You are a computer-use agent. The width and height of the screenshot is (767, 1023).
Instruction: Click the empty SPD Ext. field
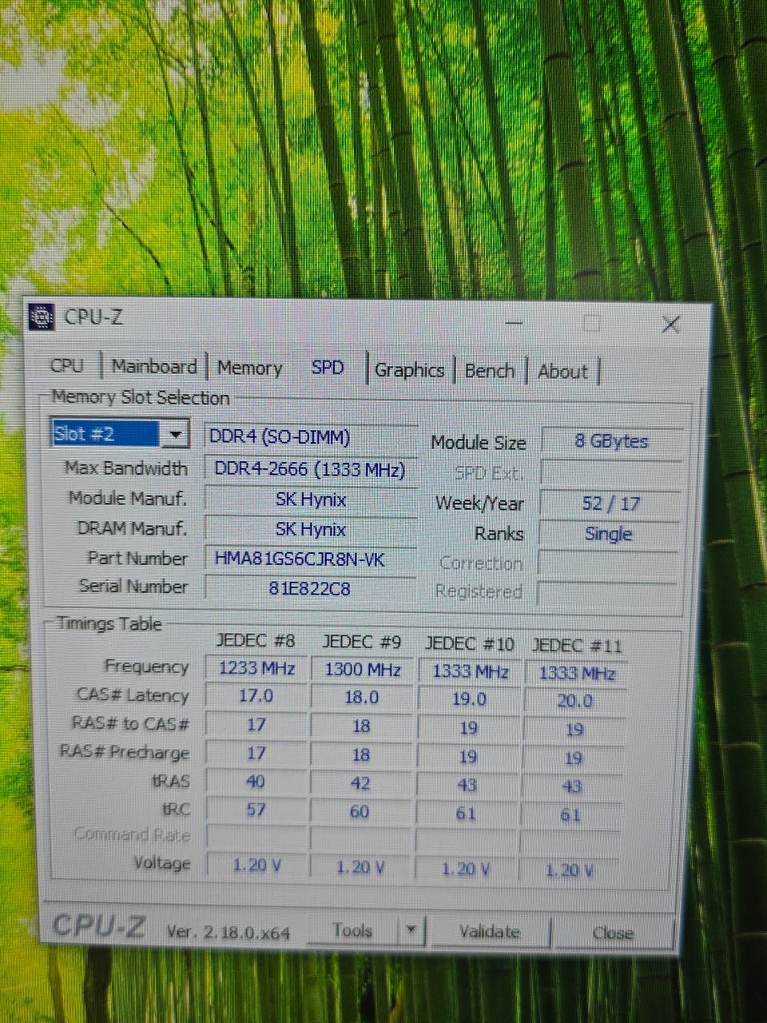pos(611,472)
